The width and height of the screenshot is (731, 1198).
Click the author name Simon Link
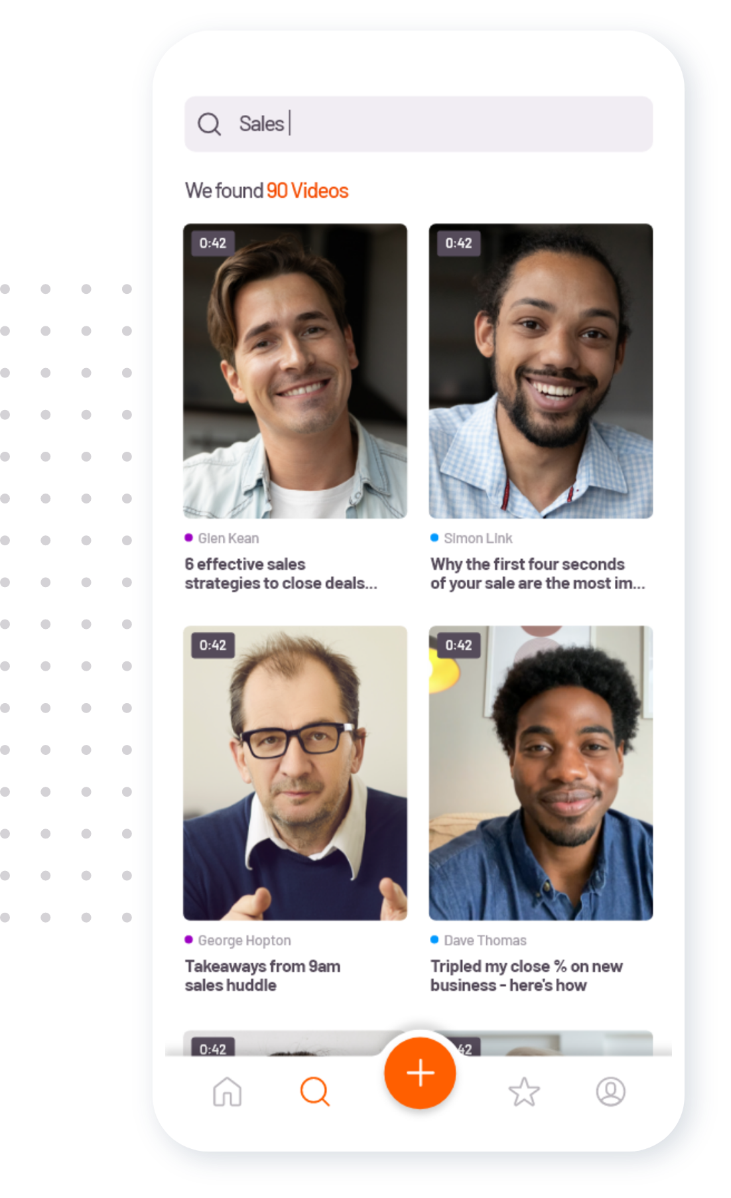(478, 538)
